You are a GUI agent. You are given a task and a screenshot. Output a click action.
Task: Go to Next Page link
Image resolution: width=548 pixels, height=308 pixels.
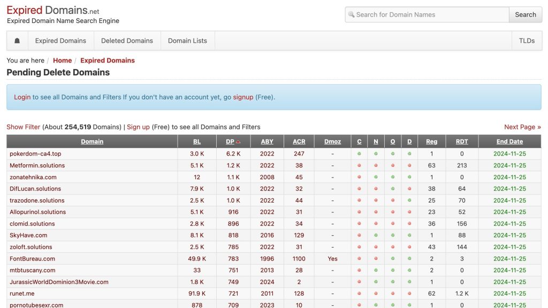(522, 127)
